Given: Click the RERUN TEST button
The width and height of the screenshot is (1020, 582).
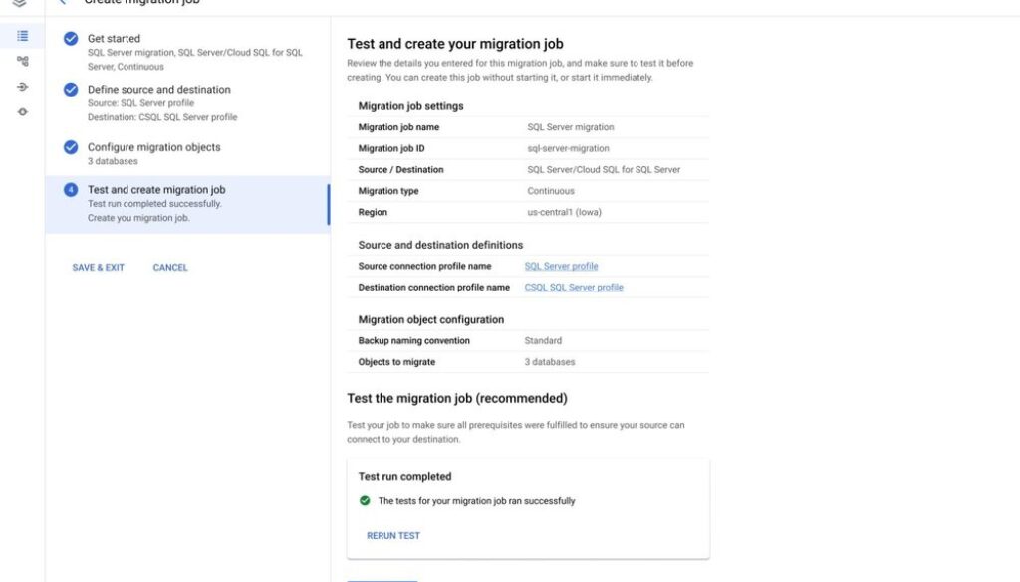Looking at the screenshot, I should pyautogui.click(x=393, y=536).
